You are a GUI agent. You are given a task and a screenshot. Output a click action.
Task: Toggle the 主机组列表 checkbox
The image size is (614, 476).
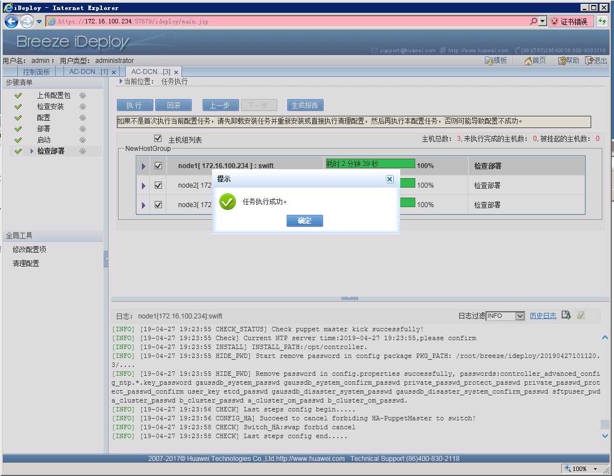pos(158,138)
